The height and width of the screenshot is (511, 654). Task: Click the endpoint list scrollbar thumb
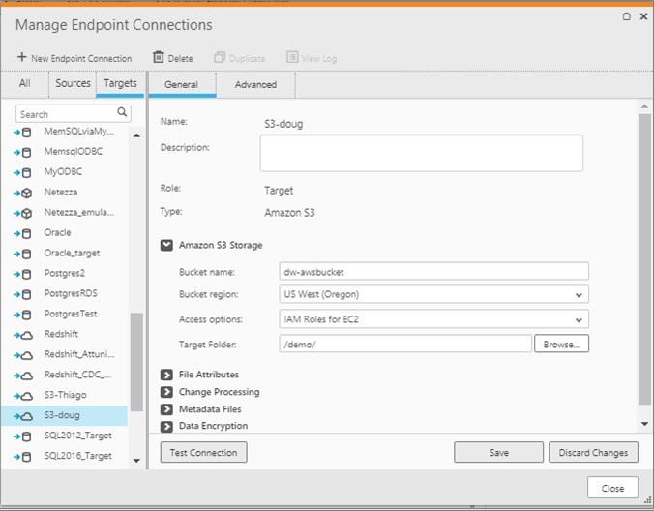(136, 362)
